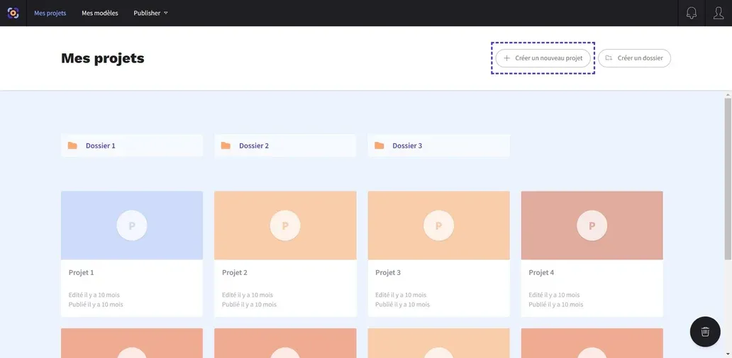Click the Projet 2 title text
Image resolution: width=732 pixels, height=358 pixels.
tap(235, 273)
